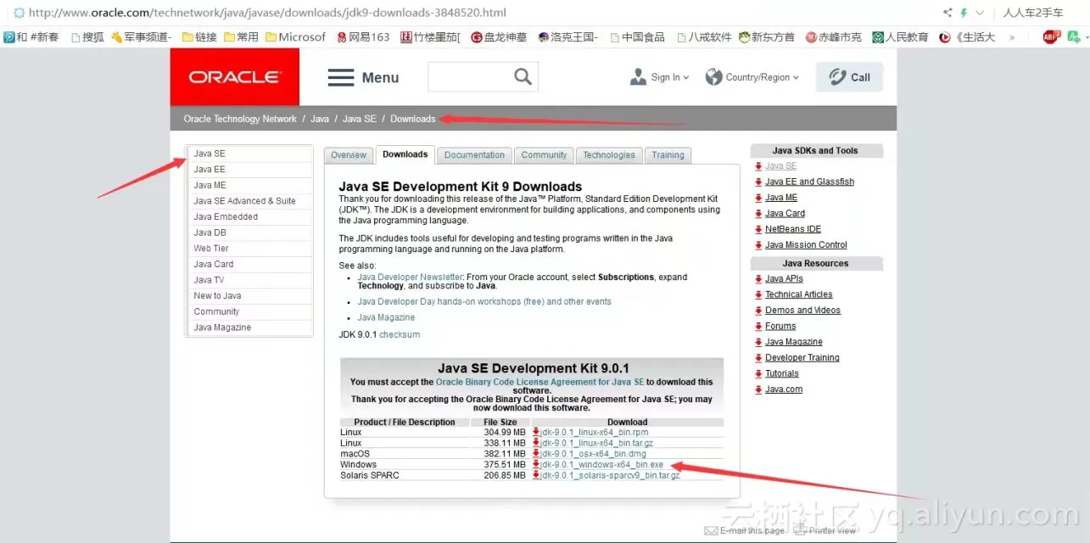
Task: Switch to the Overview tab
Action: (x=349, y=155)
